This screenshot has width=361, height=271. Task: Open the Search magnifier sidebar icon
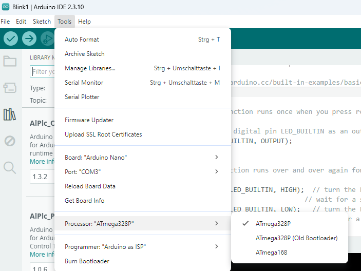[10, 167]
